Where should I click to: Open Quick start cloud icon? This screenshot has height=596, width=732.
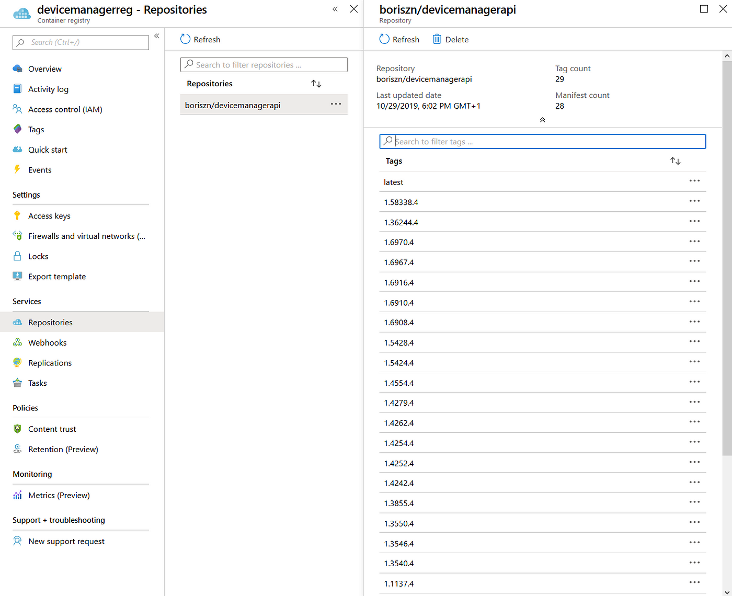(17, 150)
